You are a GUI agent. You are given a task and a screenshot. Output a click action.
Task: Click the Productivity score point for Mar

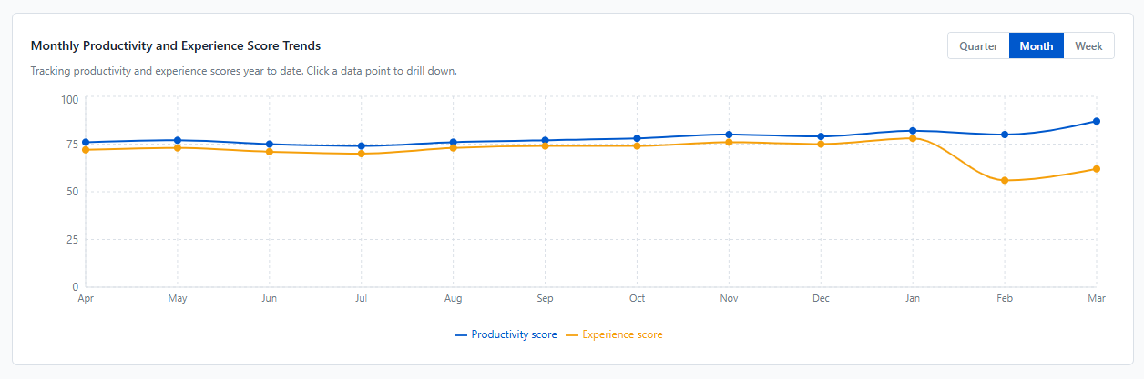tap(1097, 121)
